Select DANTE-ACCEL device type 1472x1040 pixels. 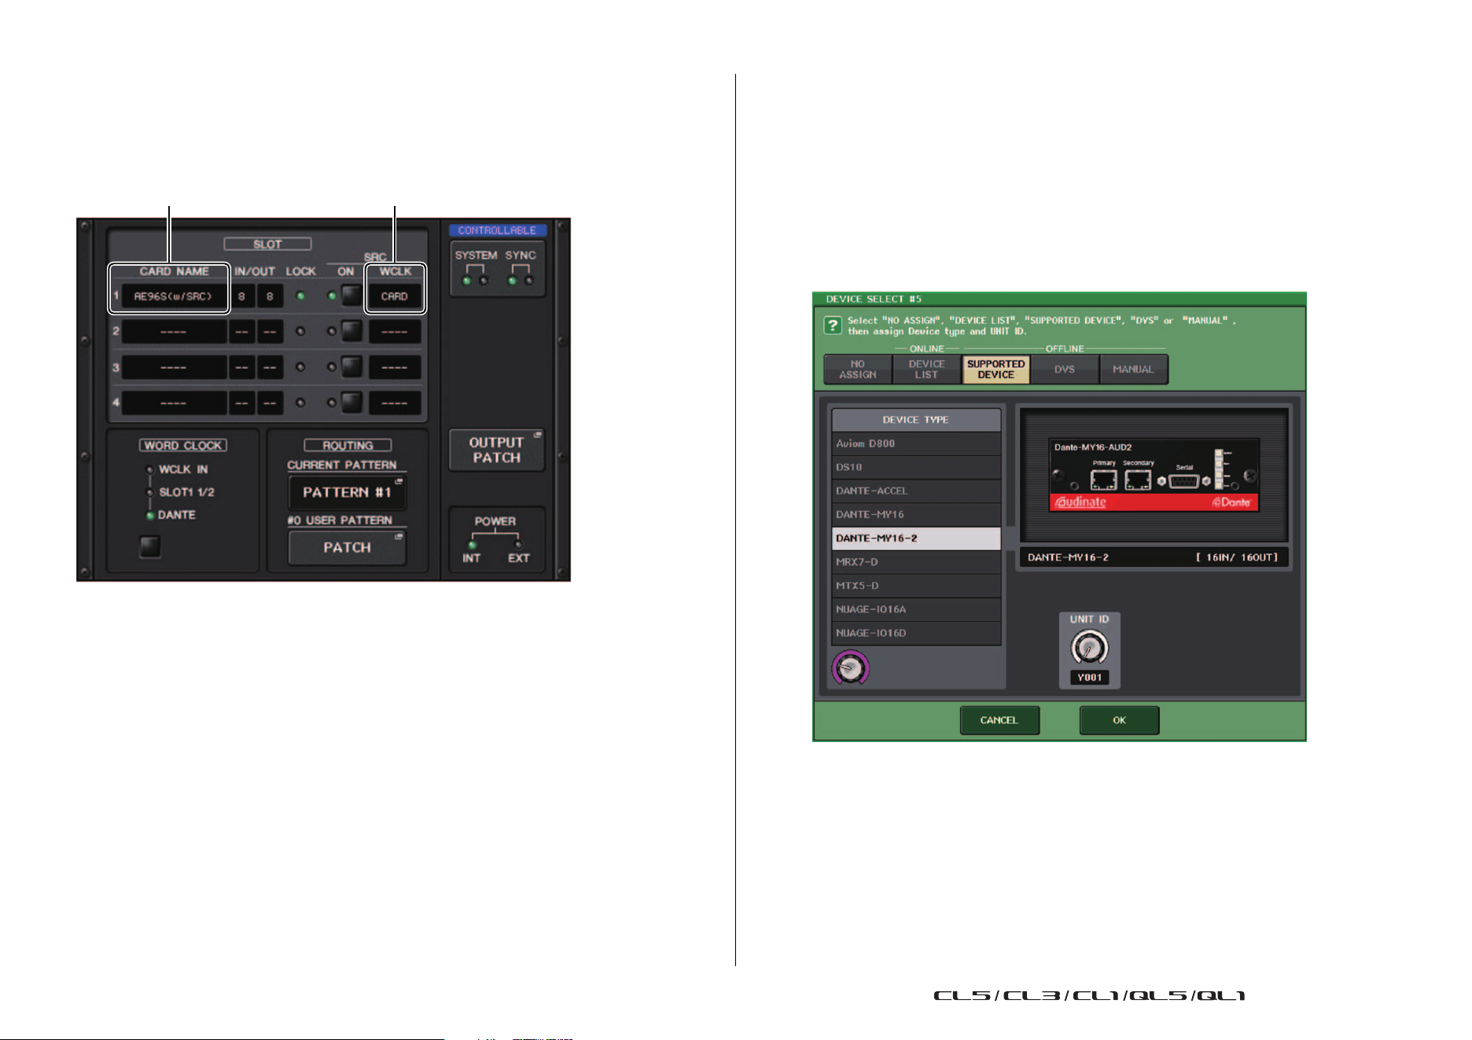pos(916,491)
